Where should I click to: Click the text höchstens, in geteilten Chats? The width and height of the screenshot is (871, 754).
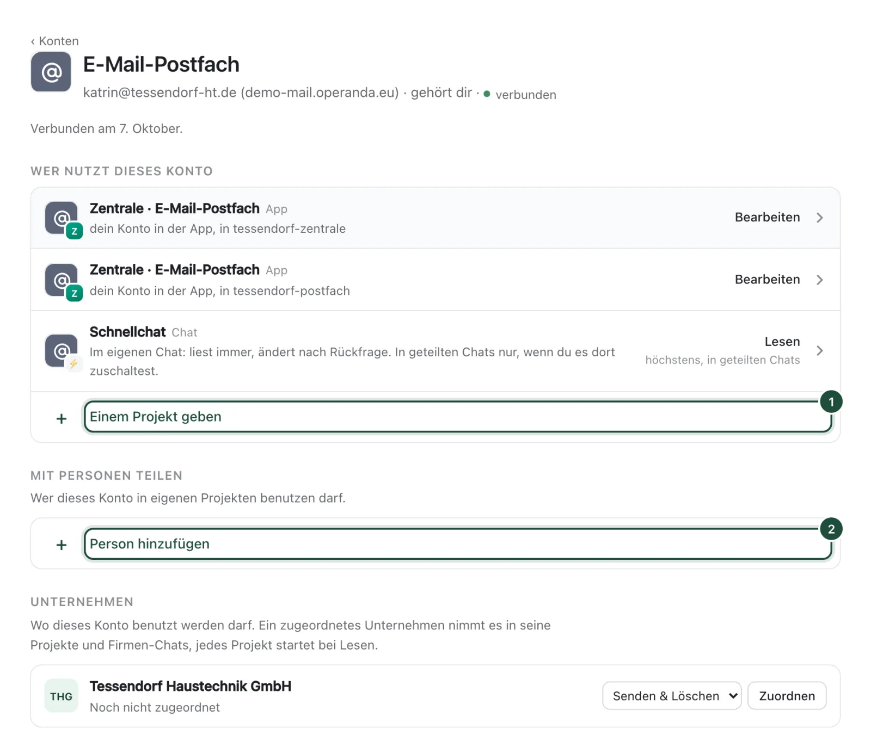[722, 360]
